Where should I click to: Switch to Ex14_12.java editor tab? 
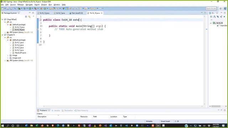pos(43,13)
